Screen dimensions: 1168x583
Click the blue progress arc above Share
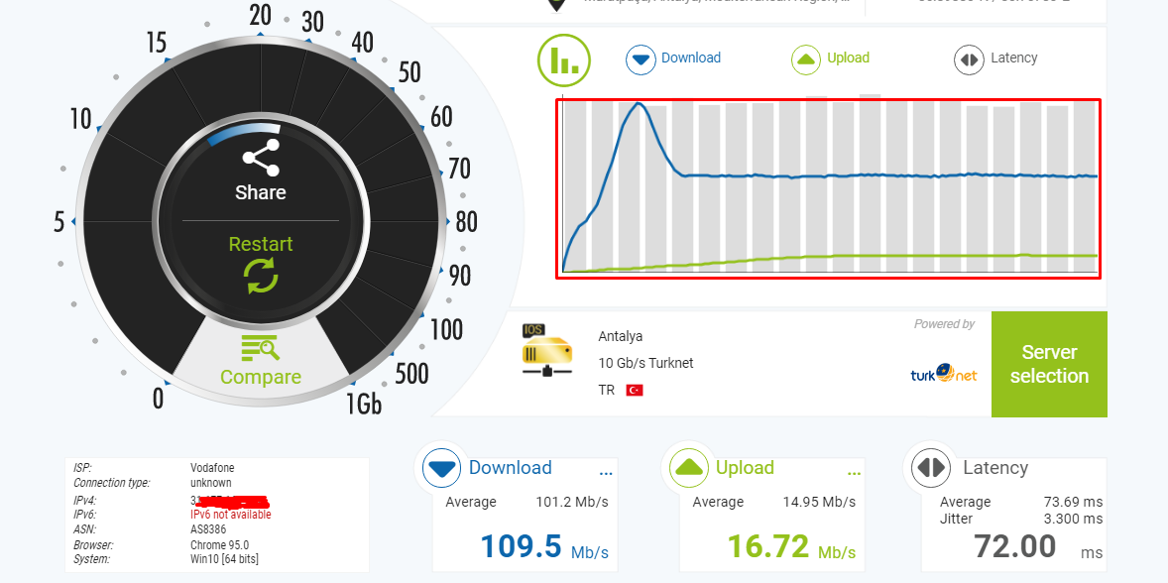[243, 133]
